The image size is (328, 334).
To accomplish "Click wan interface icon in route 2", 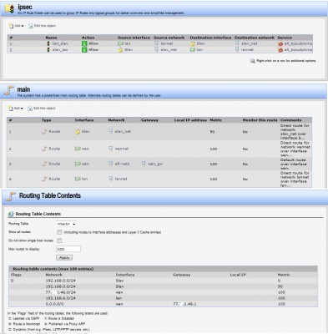I will point(78,149).
